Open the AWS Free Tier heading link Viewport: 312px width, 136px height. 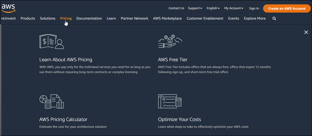(x=173, y=60)
